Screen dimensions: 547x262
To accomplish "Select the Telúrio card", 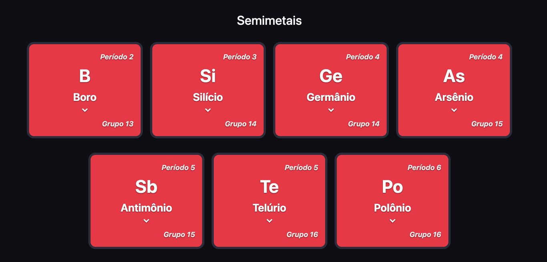I will tap(269, 200).
